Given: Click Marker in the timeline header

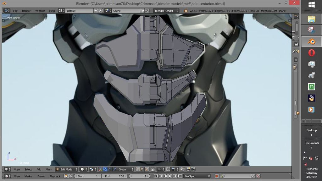Looking at the screenshot, I should (29, 176).
